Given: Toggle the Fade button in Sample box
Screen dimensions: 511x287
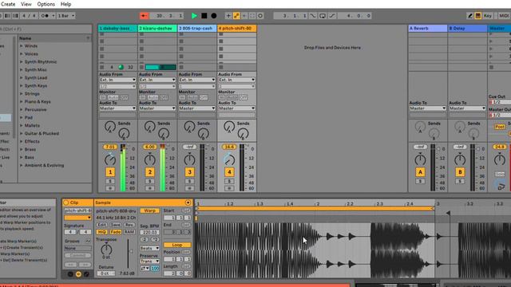Looking at the screenshot, I should pos(115,232).
